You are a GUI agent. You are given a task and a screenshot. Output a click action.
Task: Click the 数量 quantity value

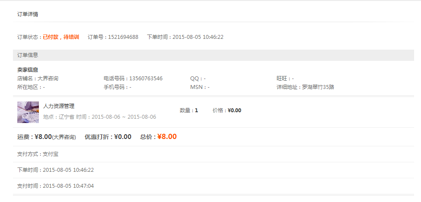tap(196, 110)
